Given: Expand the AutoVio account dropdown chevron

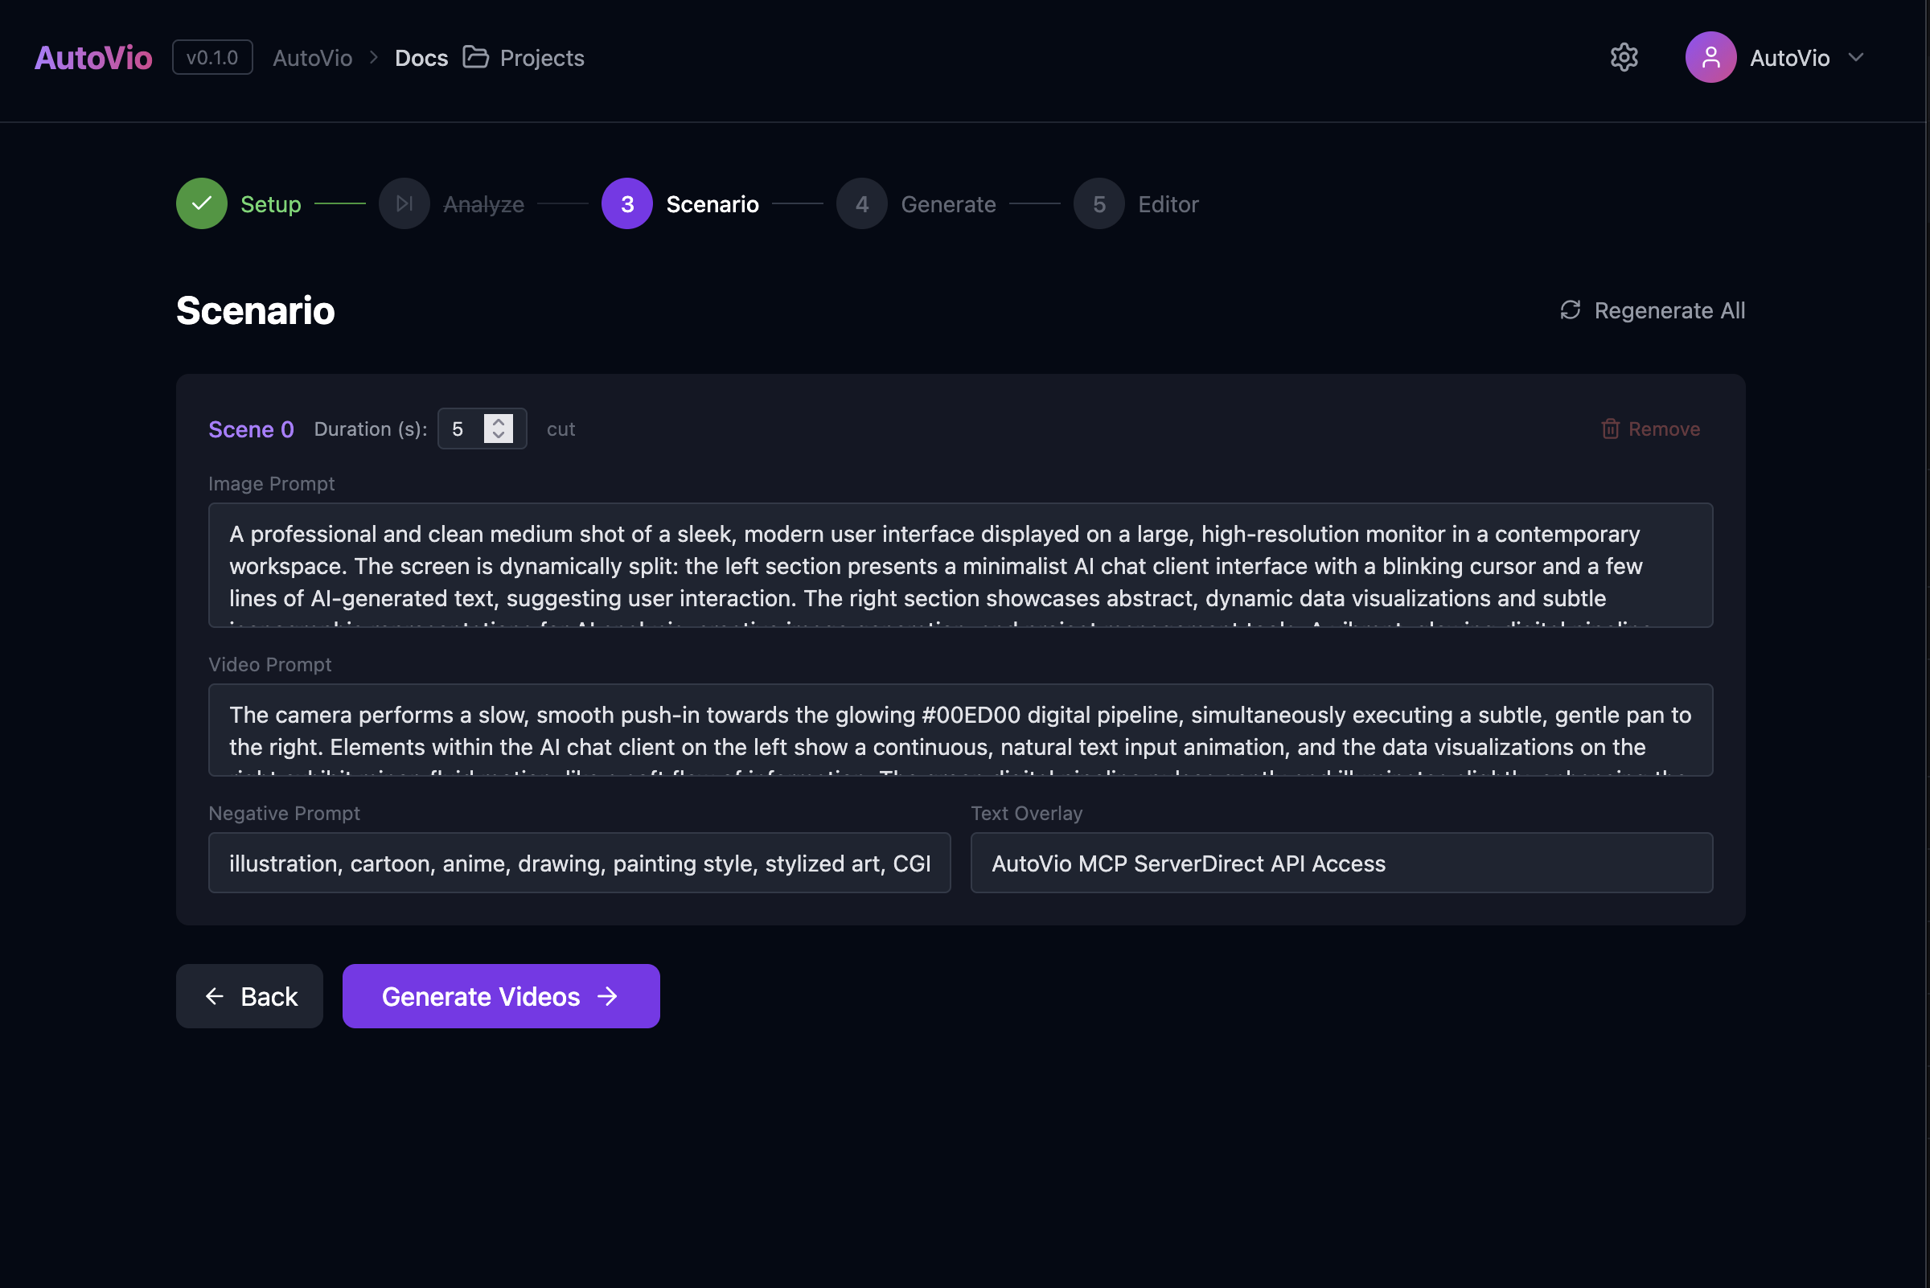Looking at the screenshot, I should click(x=1856, y=58).
